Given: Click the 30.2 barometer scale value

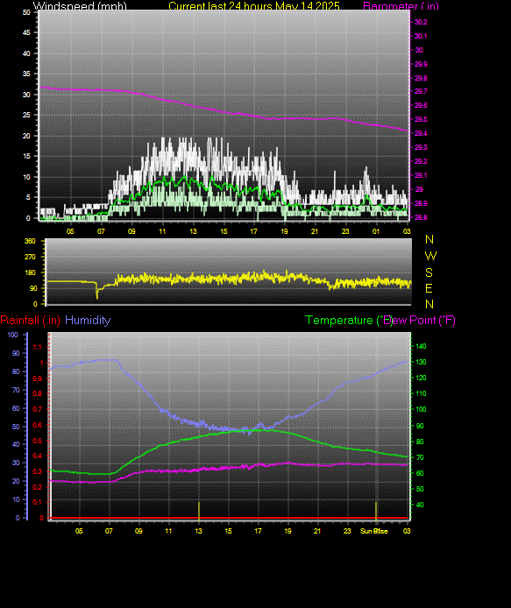Looking at the screenshot, I should (x=421, y=22).
